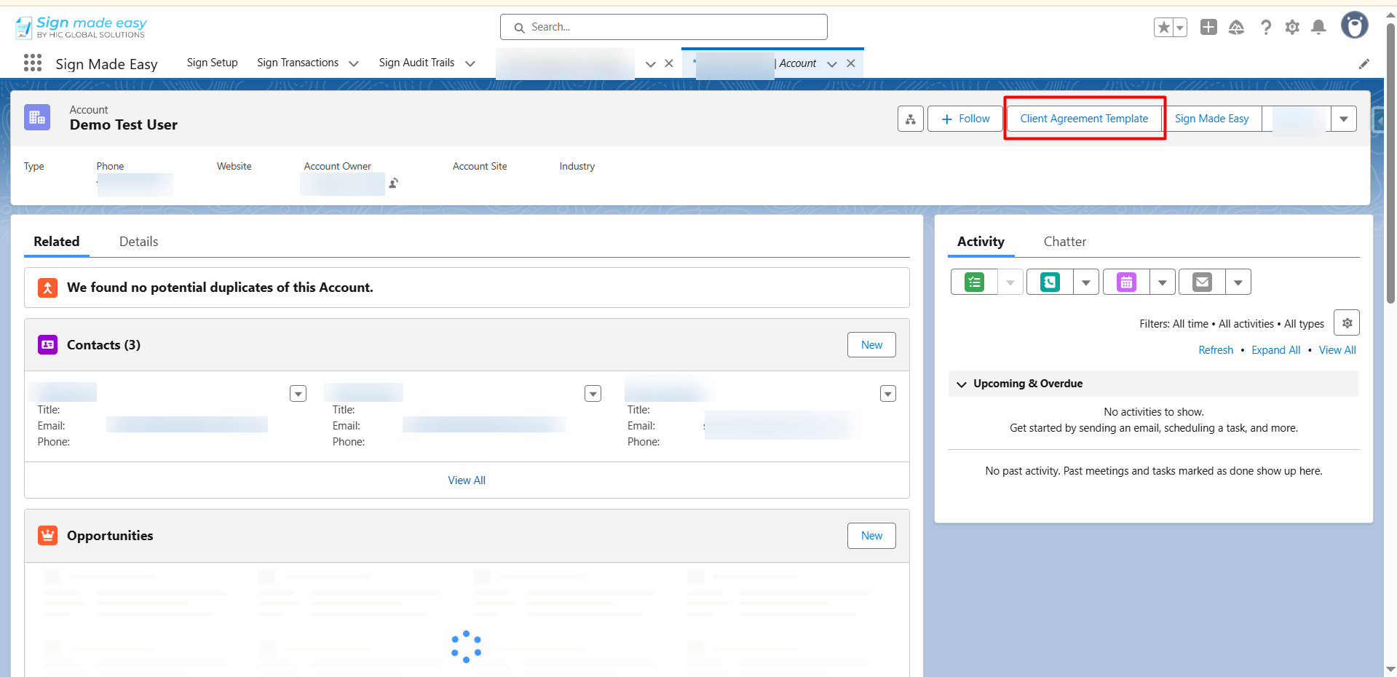The width and height of the screenshot is (1397, 677).
Task: Follow this account
Action: [965, 119]
